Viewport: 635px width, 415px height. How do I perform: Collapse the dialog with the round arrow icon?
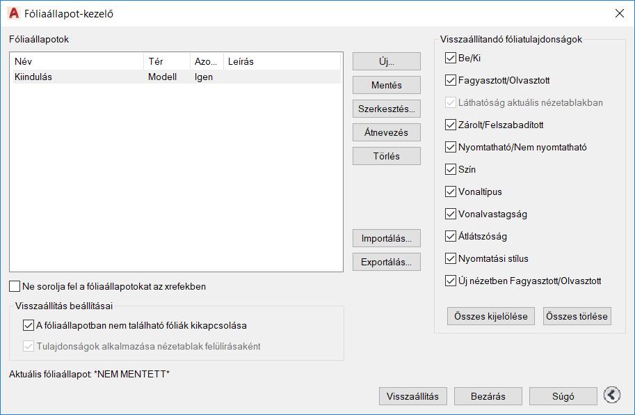click(611, 395)
